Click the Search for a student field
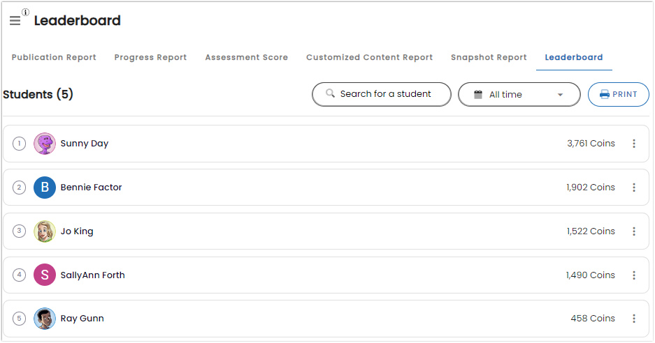 [x=382, y=94]
